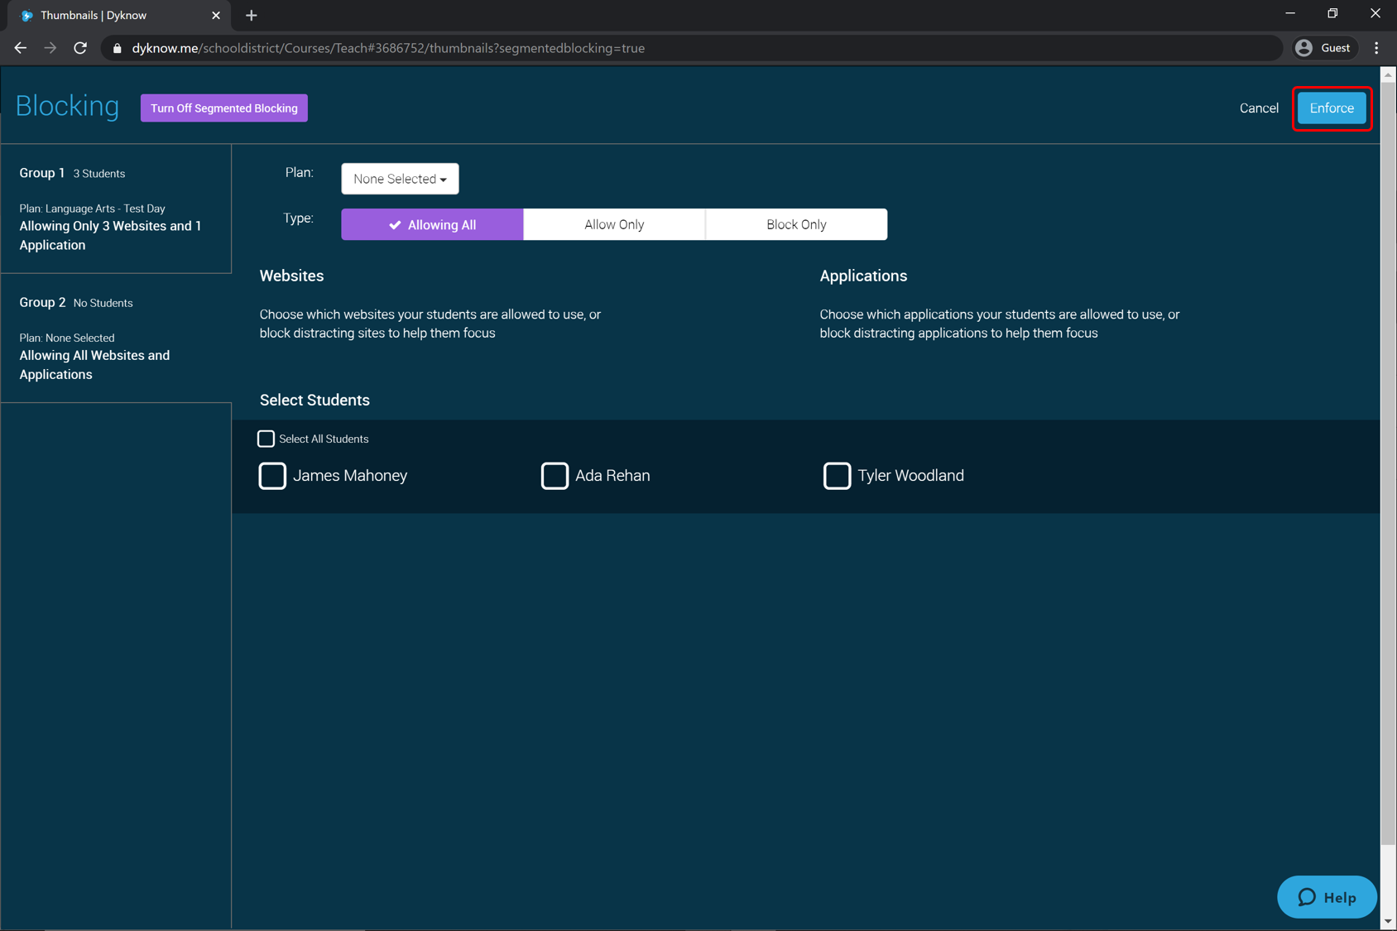Click the address bar URL
1397x931 pixels.
[388, 48]
